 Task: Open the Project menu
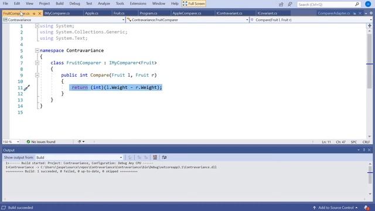(x=45, y=4)
